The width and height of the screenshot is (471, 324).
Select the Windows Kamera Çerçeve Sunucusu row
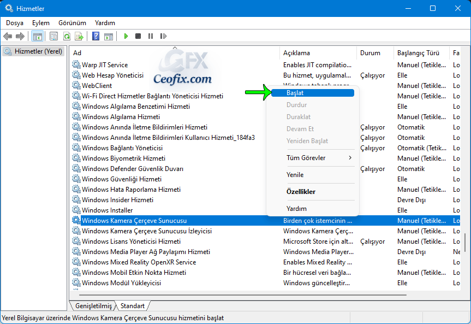(266, 221)
